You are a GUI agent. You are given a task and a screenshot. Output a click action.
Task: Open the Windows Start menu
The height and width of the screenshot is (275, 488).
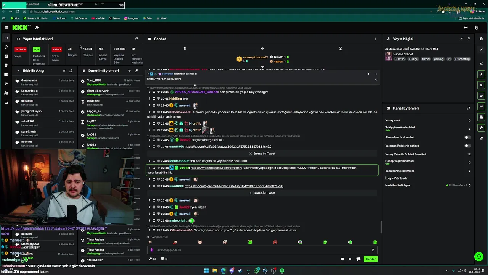(x=206, y=270)
